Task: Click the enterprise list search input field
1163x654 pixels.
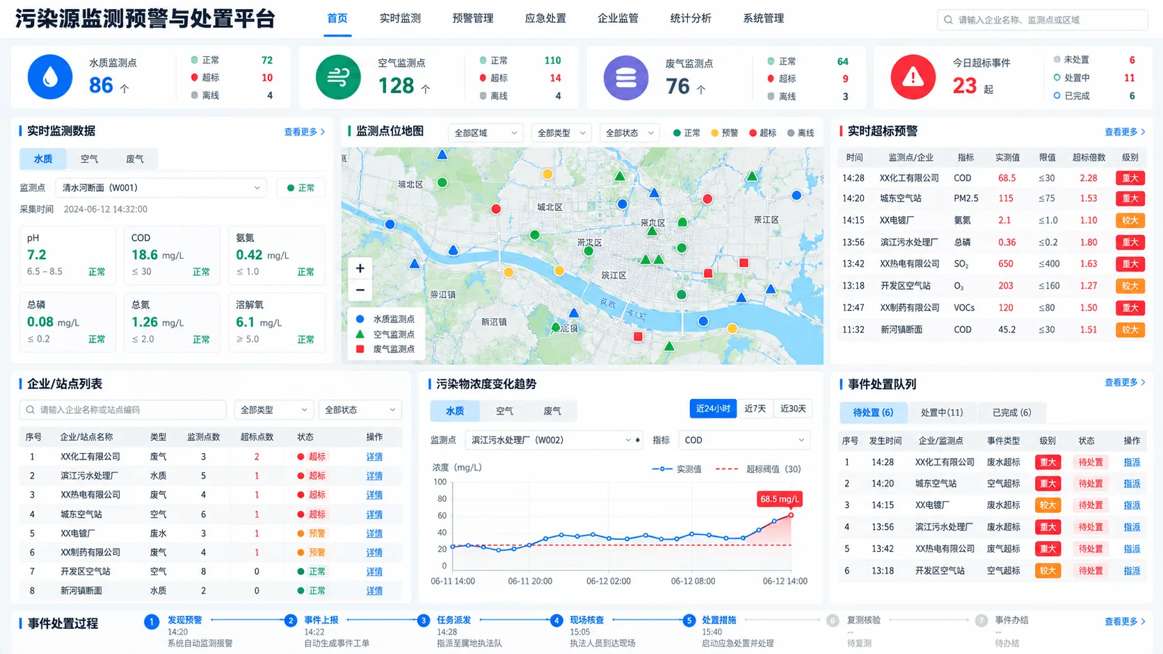Action: (x=122, y=410)
